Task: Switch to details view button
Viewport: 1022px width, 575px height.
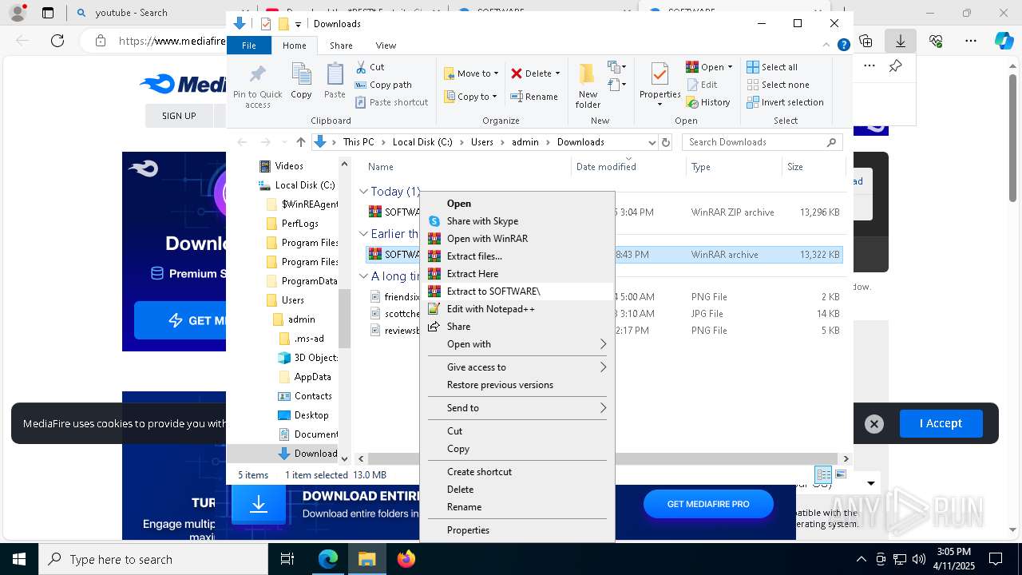Action: pos(823,474)
